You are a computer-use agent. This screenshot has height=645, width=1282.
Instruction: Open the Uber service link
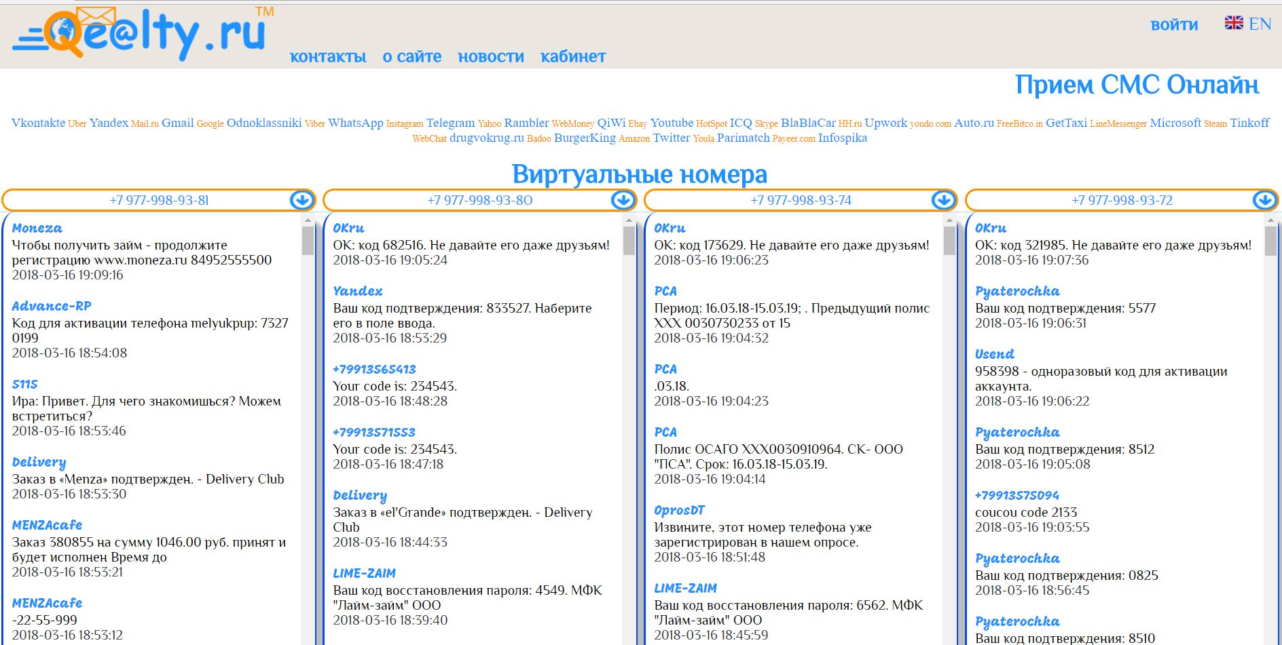77,123
